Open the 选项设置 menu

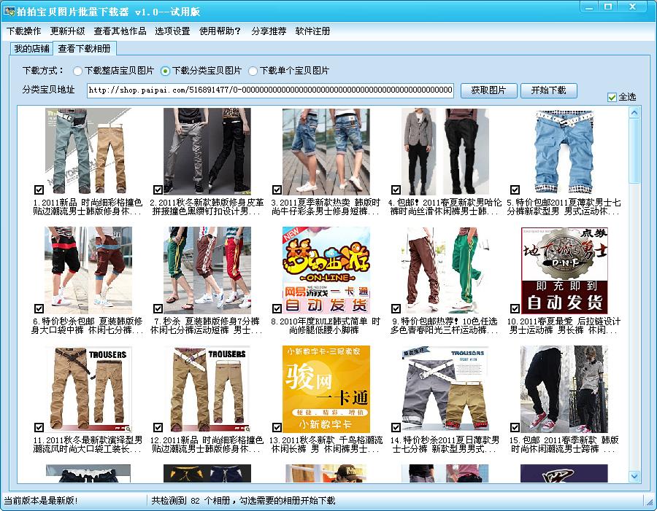click(172, 31)
